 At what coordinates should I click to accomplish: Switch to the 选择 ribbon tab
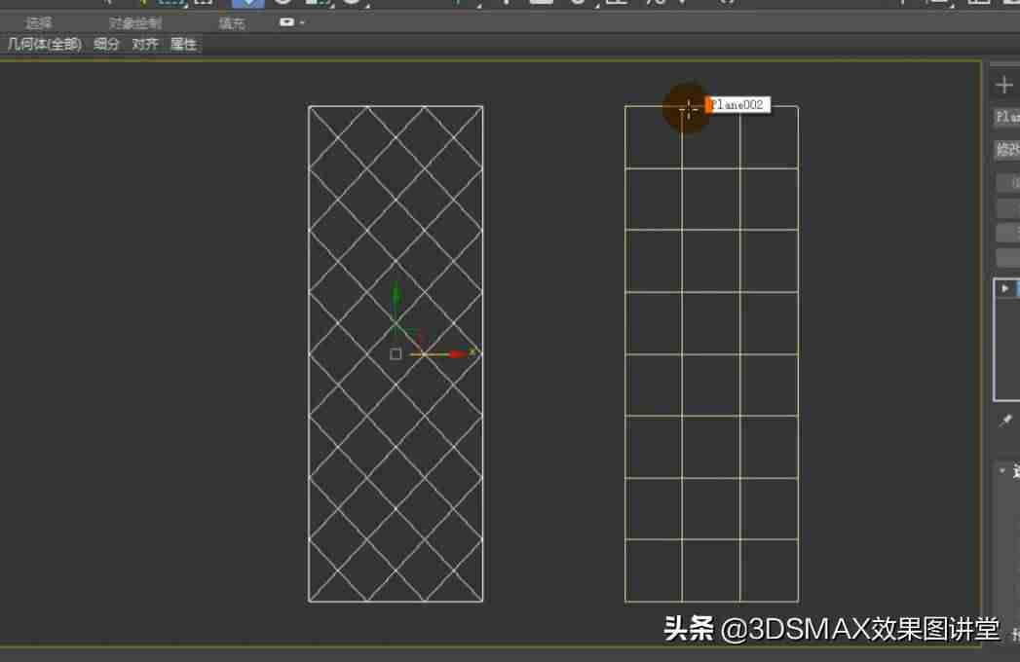click(39, 23)
